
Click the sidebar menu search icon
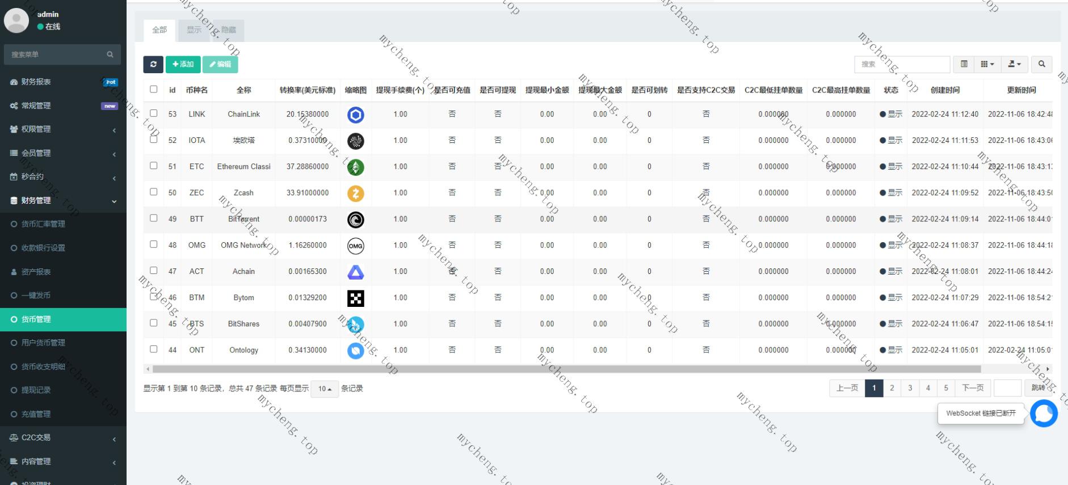[x=110, y=54]
